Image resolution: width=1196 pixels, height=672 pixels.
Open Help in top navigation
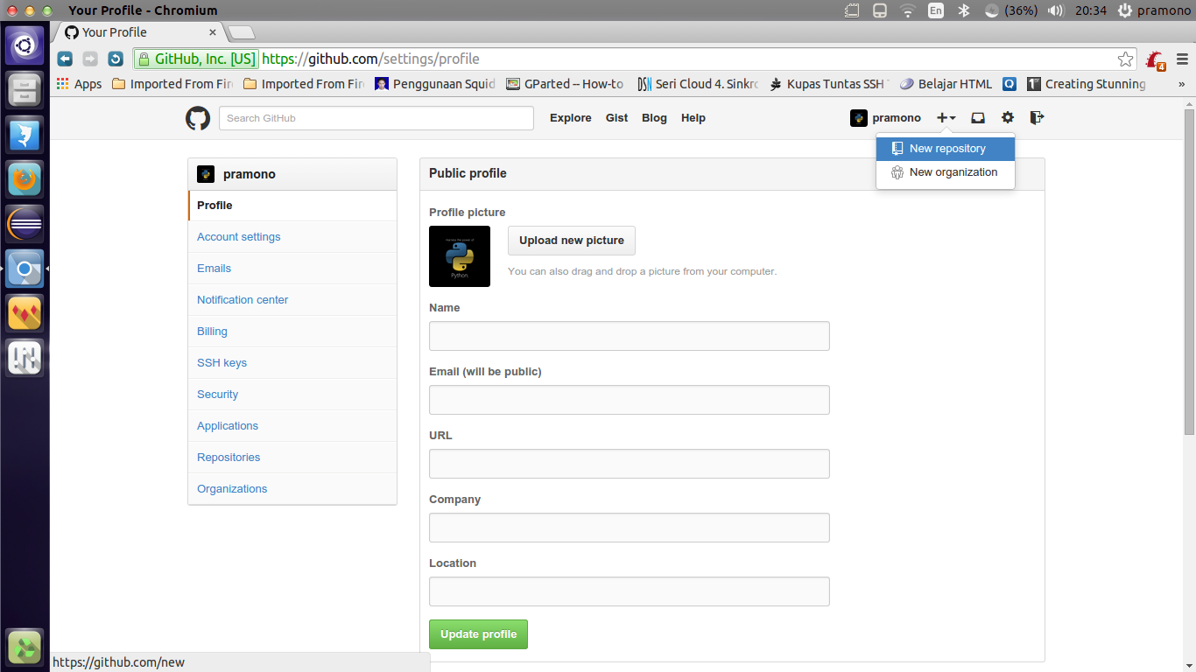pyautogui.click(x=693, y=118)
